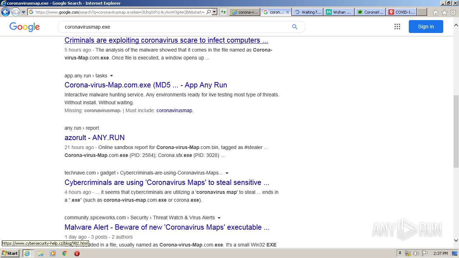Click the Google logo

[x=24, y=27]
